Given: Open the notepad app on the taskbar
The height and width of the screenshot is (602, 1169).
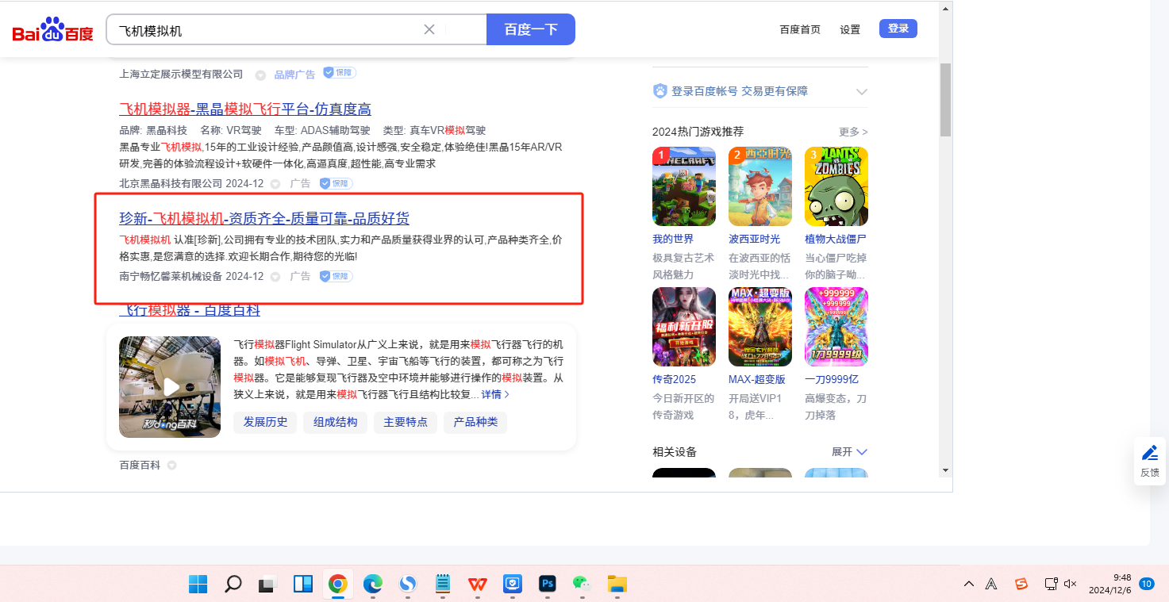Looking at the screenshot, I should click(x=443, y=585).
